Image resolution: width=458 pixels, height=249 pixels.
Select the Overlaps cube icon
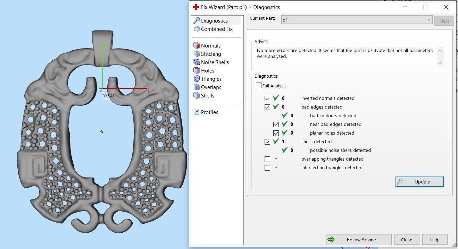tap(197, 87)
